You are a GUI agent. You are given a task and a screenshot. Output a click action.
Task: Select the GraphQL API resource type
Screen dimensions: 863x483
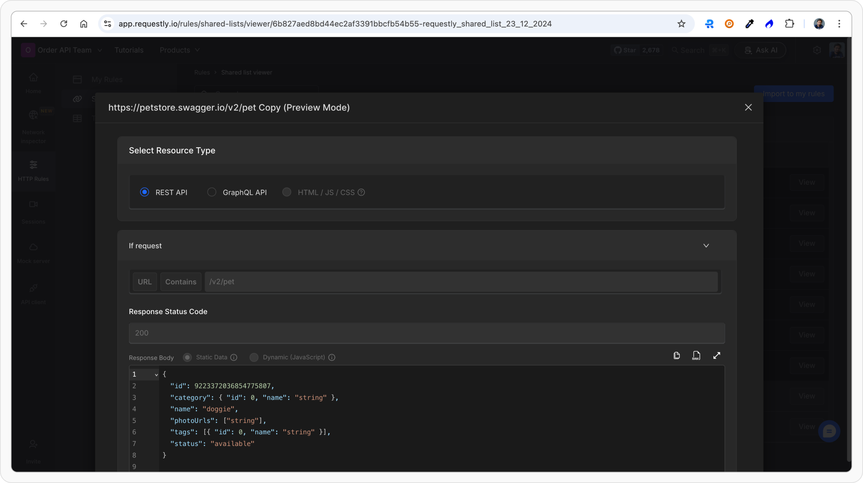coord(212,192)
